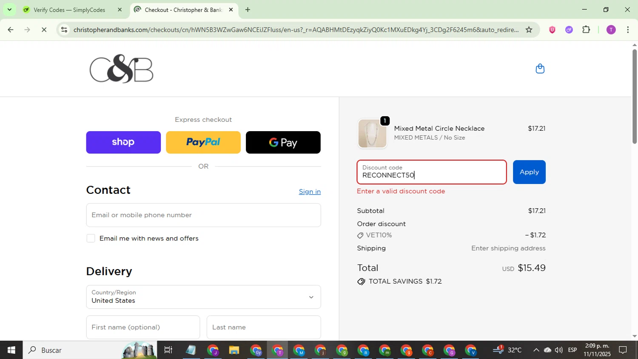Open the tab search dropdown arrow
Screen dimensions: 638x359
(x=9, y=10)
